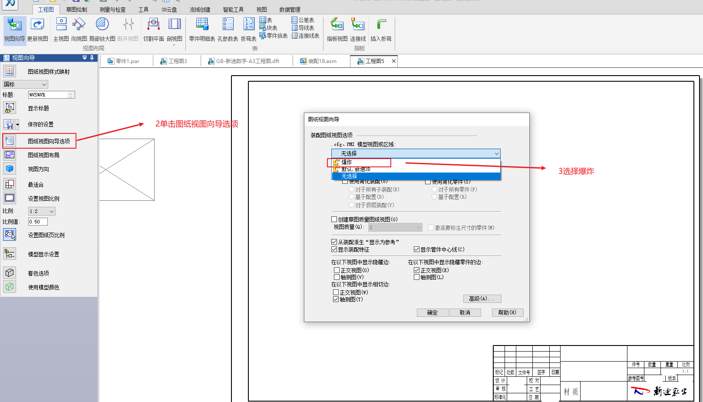The height and width of the screenshot is (402, 703).
Task: Toggle 从装配派生"显示为参考" checkbox
Action: click(334, 242)
